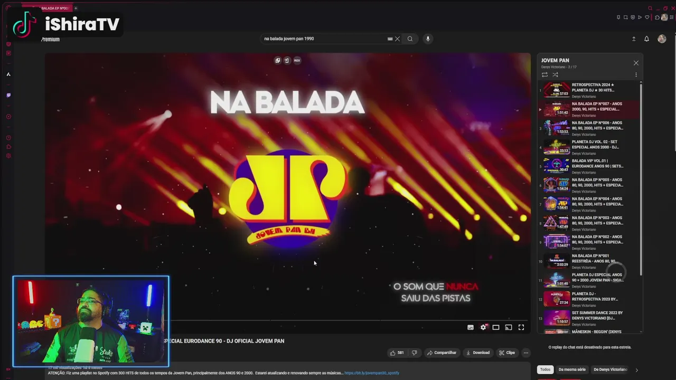This screenshot has height=380, width=676.
Task: Close the JOVEM PAN playlist panel
Action: click(x=636, y=63)
